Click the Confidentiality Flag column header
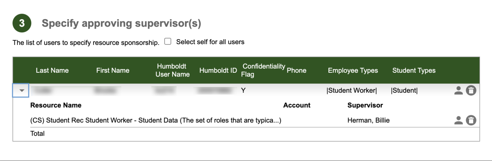This screenshot has width=492, height=161. [264, 70]
